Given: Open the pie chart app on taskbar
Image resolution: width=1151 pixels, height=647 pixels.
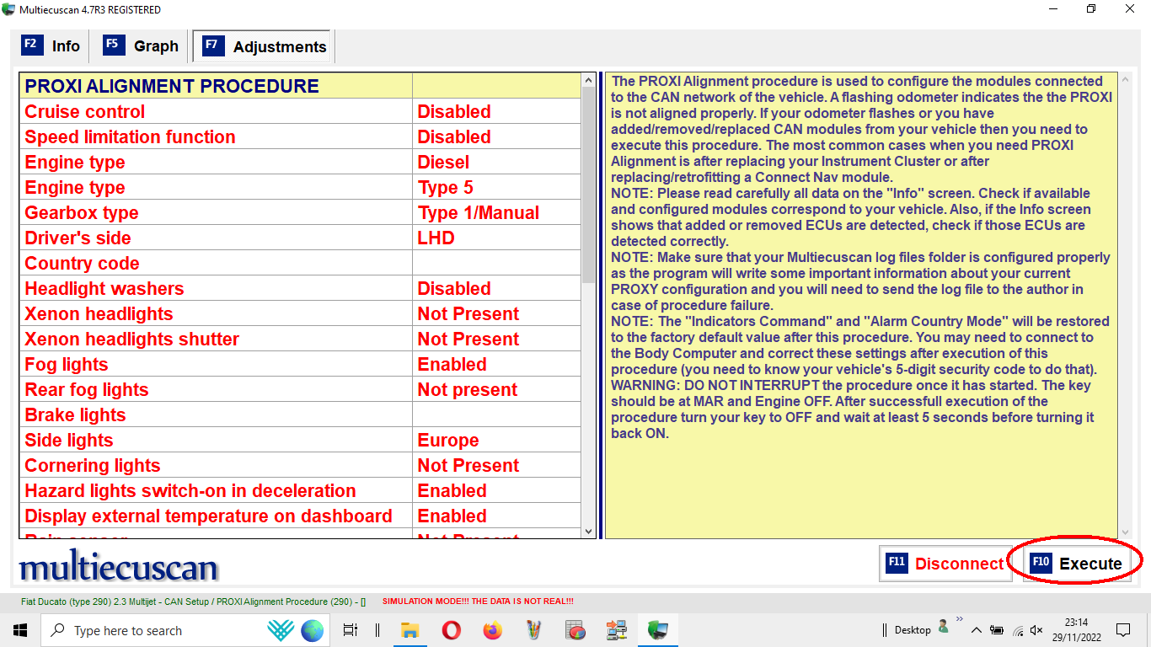Looking at the screenshot, I should 575,630.
